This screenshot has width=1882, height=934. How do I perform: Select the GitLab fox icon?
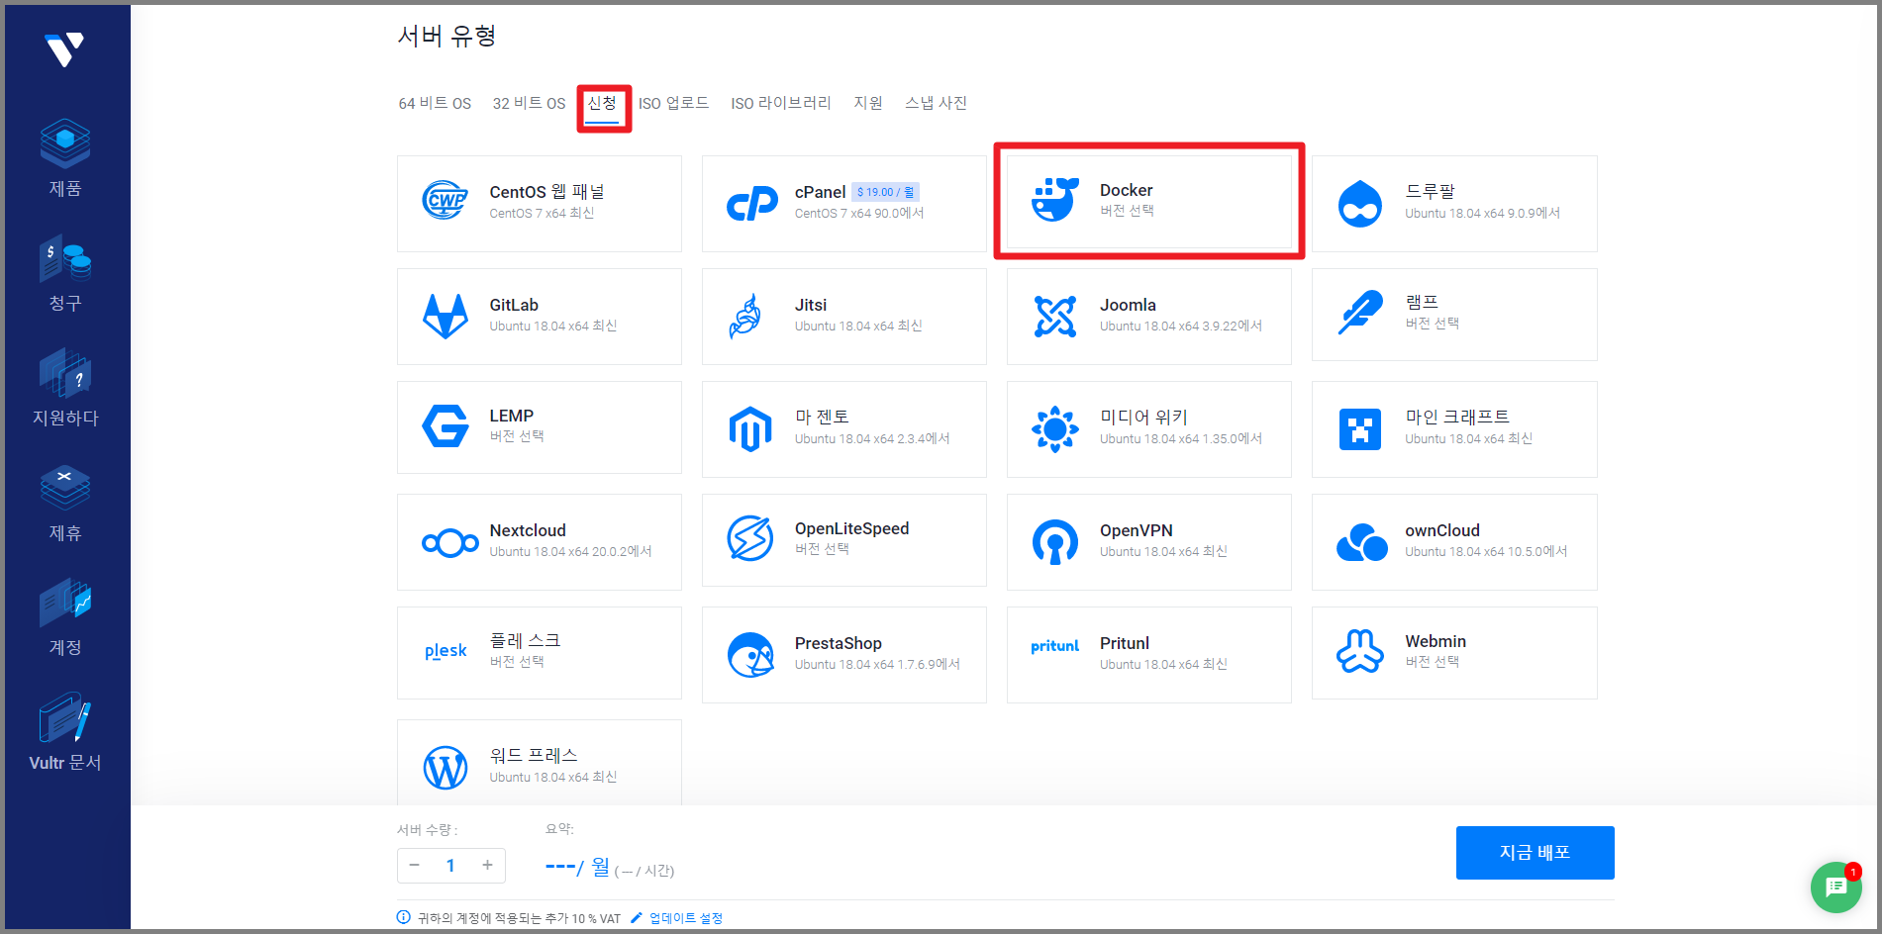[x=446, y=316]
